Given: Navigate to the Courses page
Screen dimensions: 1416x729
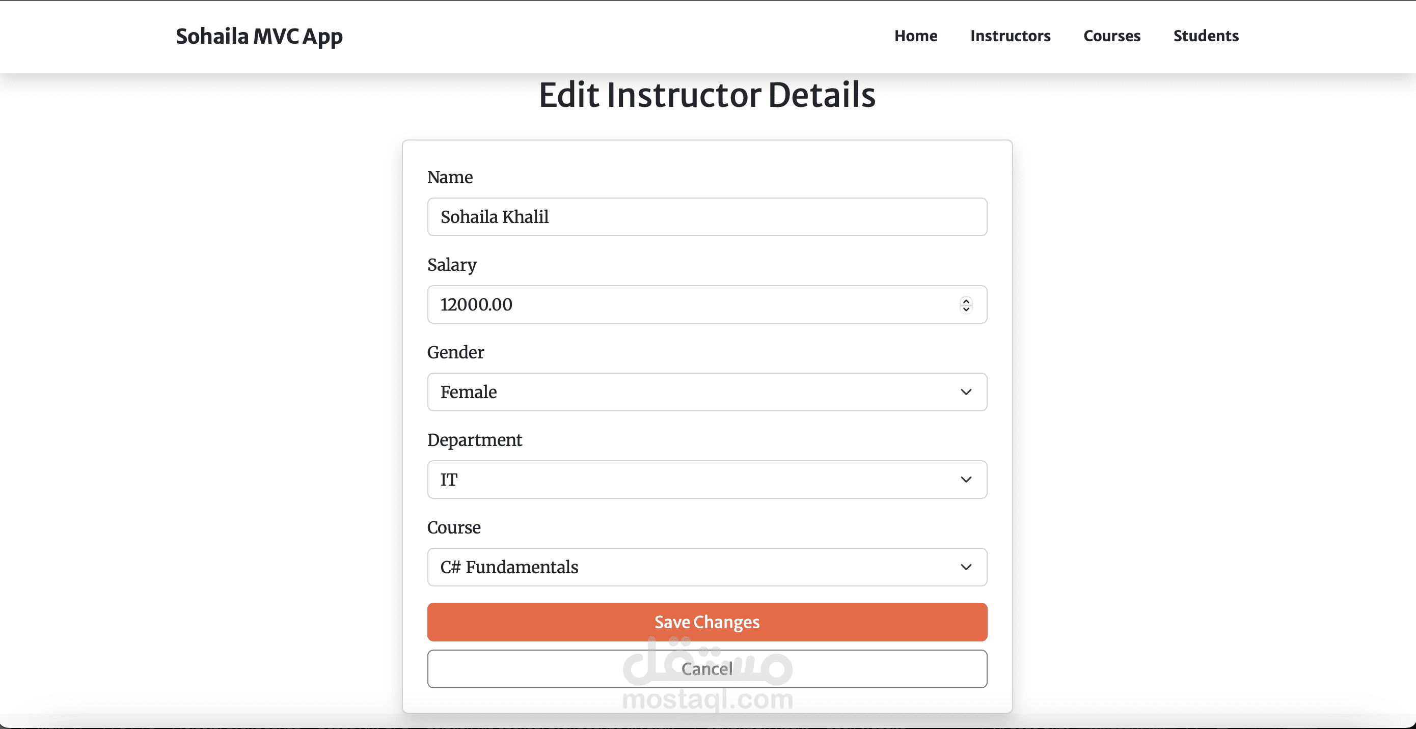Looking at the screenshot, I should pos(1111,36).
